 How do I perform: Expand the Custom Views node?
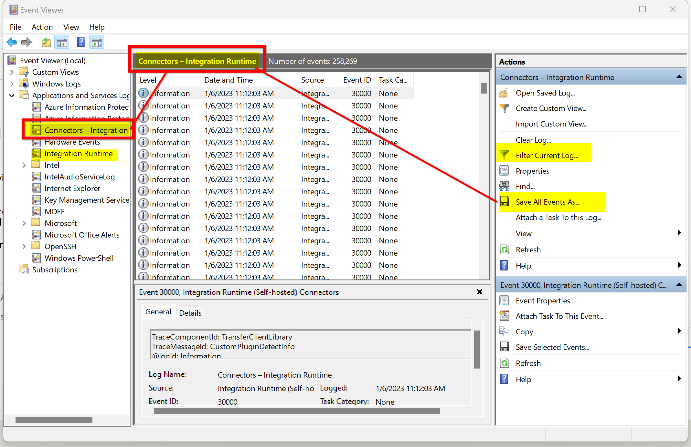(12, 72)
